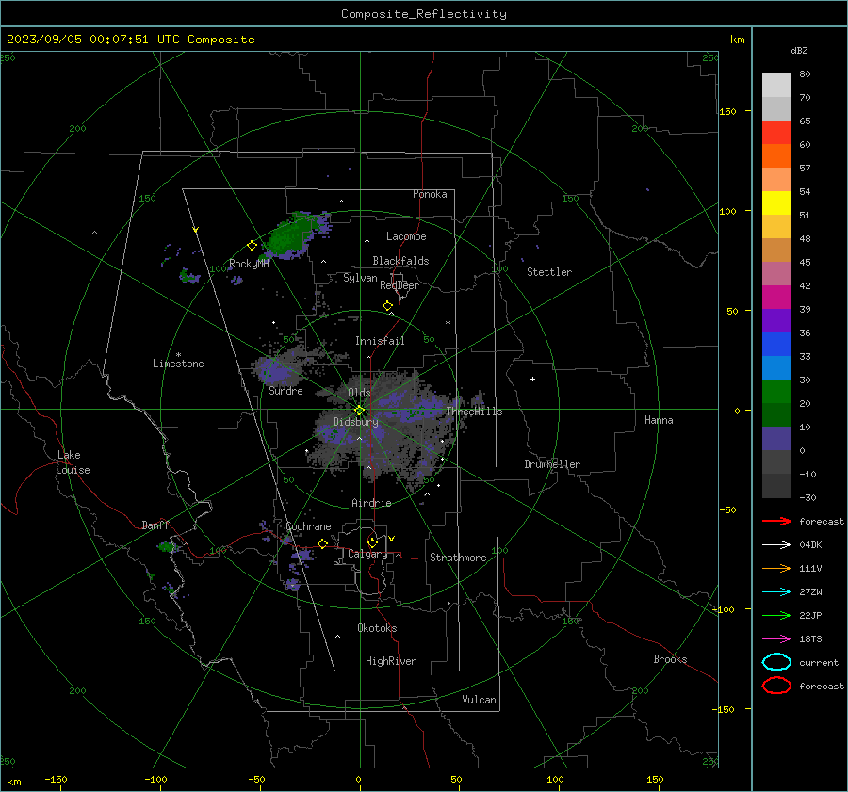Click the Okotoks label

tap(377, 628)
